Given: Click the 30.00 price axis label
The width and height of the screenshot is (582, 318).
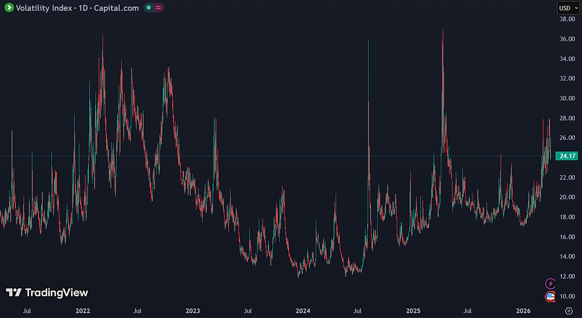Looking at the screenshot, I should click(567, 98).
